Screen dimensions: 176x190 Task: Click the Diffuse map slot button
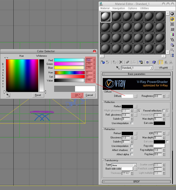pos(136,96)
